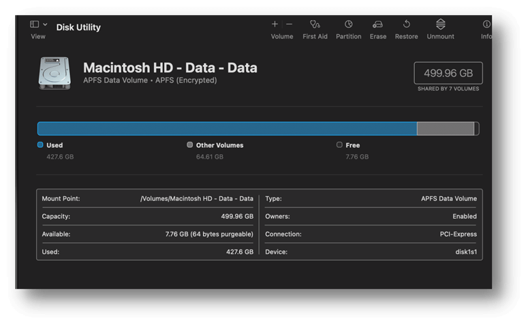
Task: Click the 427.6 GB value under Used legend
Action: (x=60, y=157)
